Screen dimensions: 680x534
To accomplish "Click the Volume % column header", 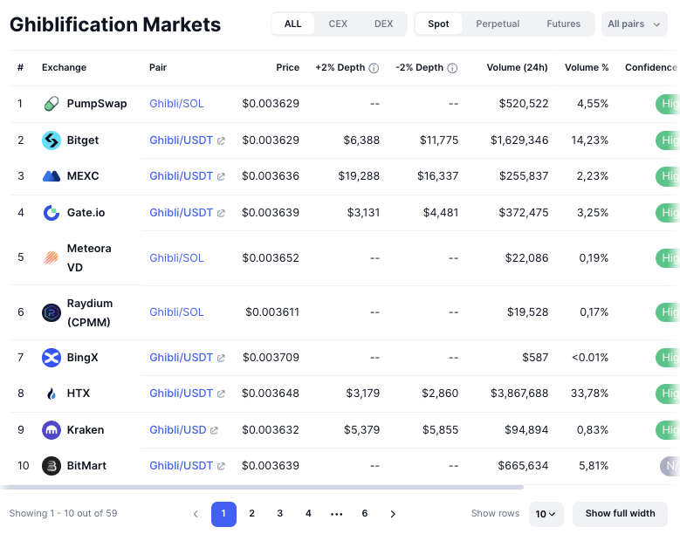I will (587, 67).
